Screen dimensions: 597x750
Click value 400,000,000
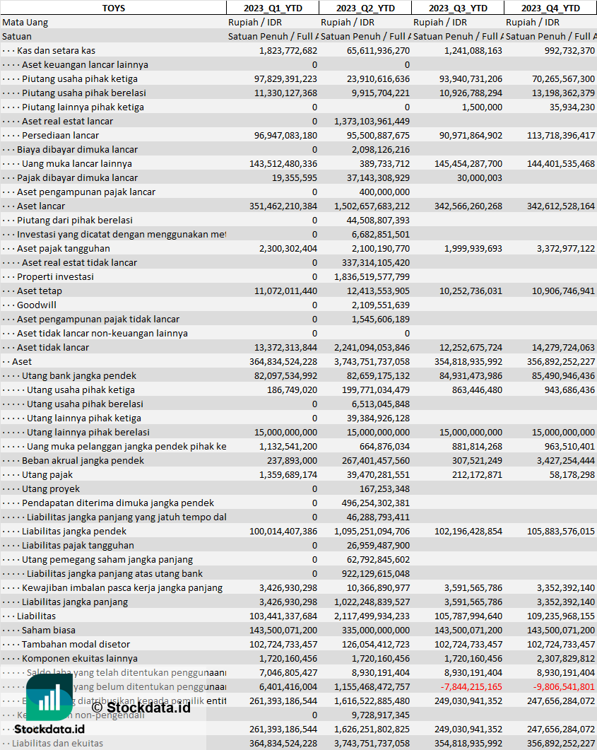384,192
